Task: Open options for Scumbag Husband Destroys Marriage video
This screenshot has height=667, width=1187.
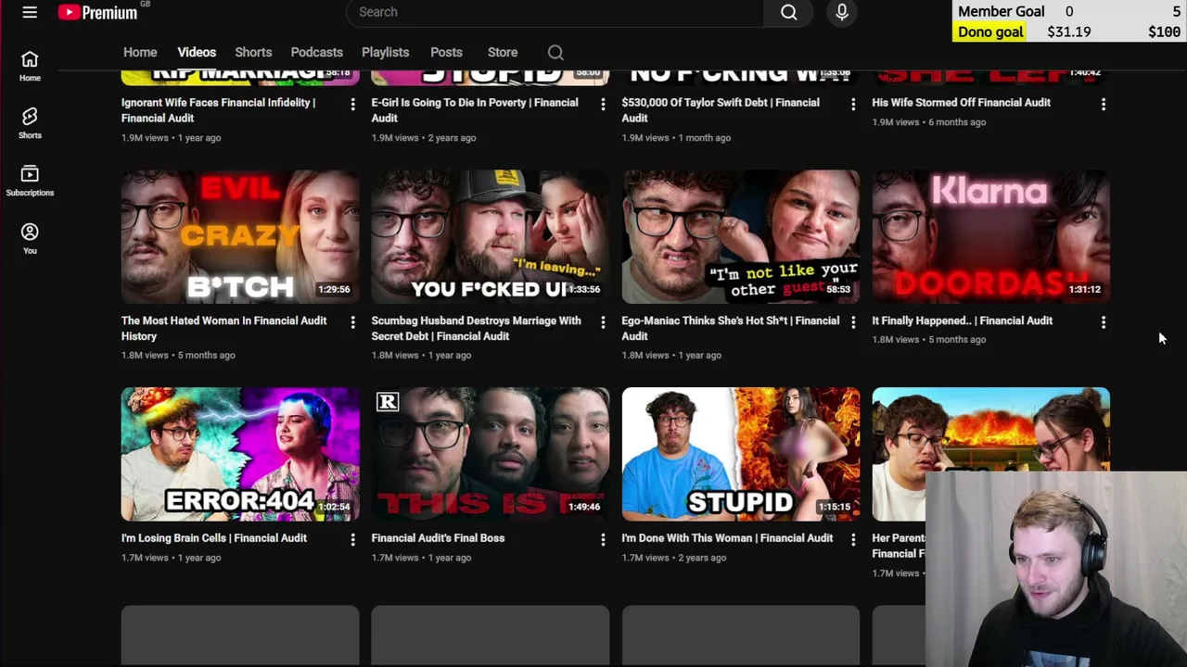Action: (603, 322)
